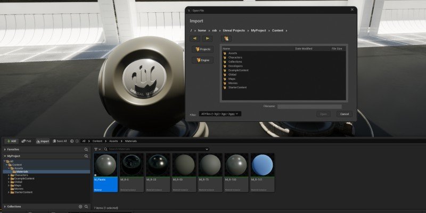Search Collections with magnifier icon

pos(86,207)
